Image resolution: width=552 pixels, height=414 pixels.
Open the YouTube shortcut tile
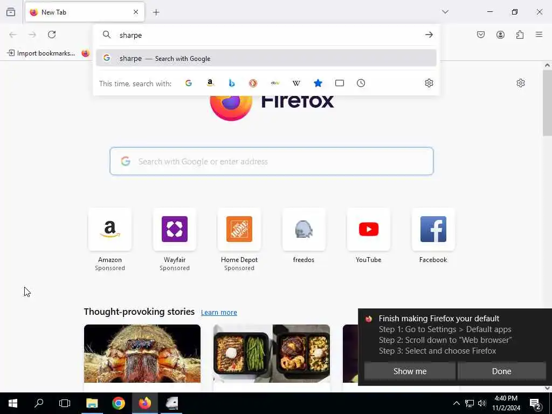(x=369, y=236)
